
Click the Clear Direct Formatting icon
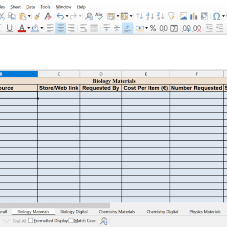(x=48, y=16)
